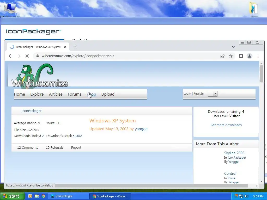The height and width of the screenshot is (200, 267).
Task: View the 10 Referrals tab
Action: pyautogui.click(x=54, y=147)
